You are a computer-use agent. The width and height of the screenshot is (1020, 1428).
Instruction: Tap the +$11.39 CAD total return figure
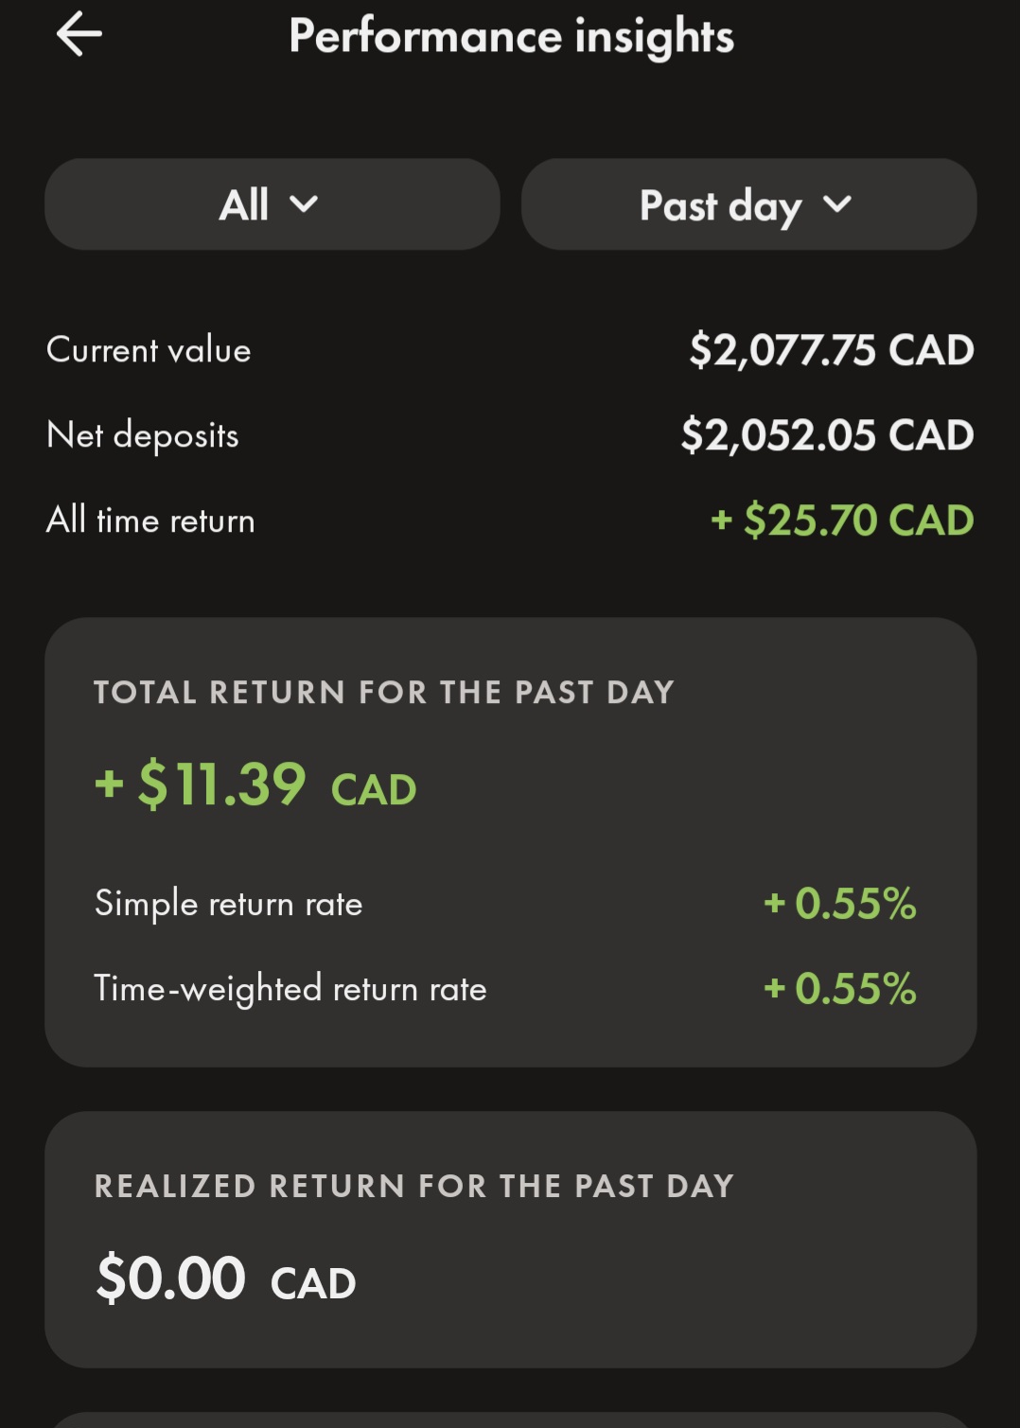(255, 785)
